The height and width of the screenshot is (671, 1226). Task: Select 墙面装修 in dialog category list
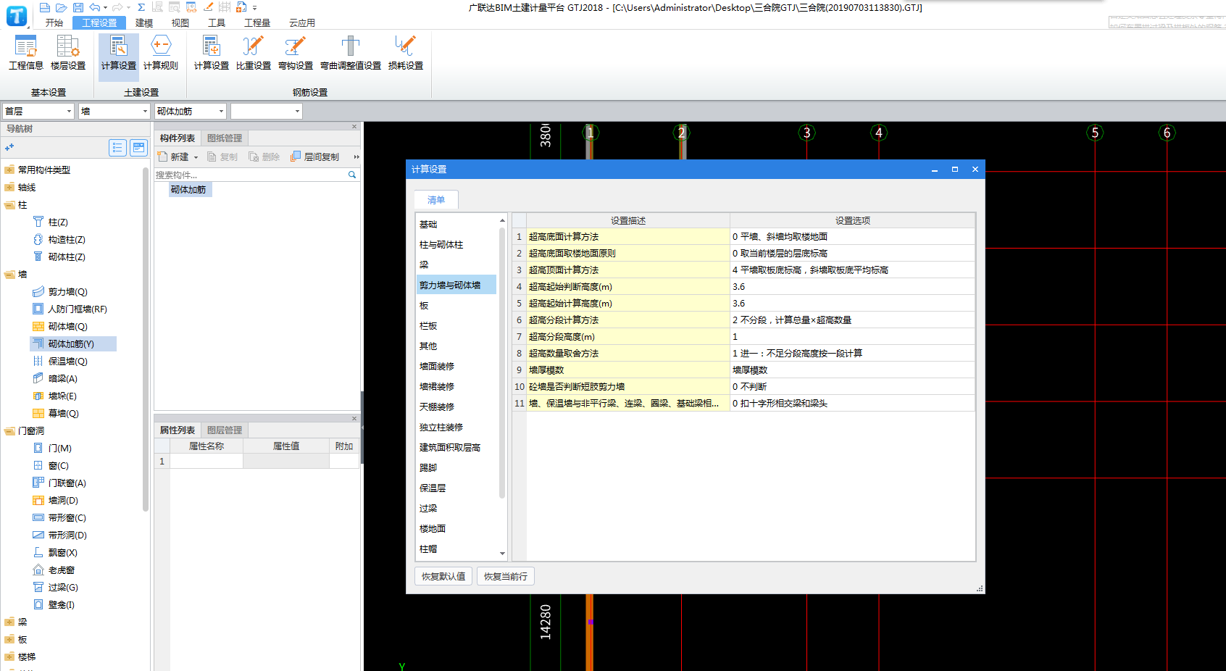(x=437, y=367)
